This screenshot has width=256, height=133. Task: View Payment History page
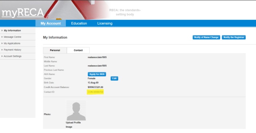(12, 50)
